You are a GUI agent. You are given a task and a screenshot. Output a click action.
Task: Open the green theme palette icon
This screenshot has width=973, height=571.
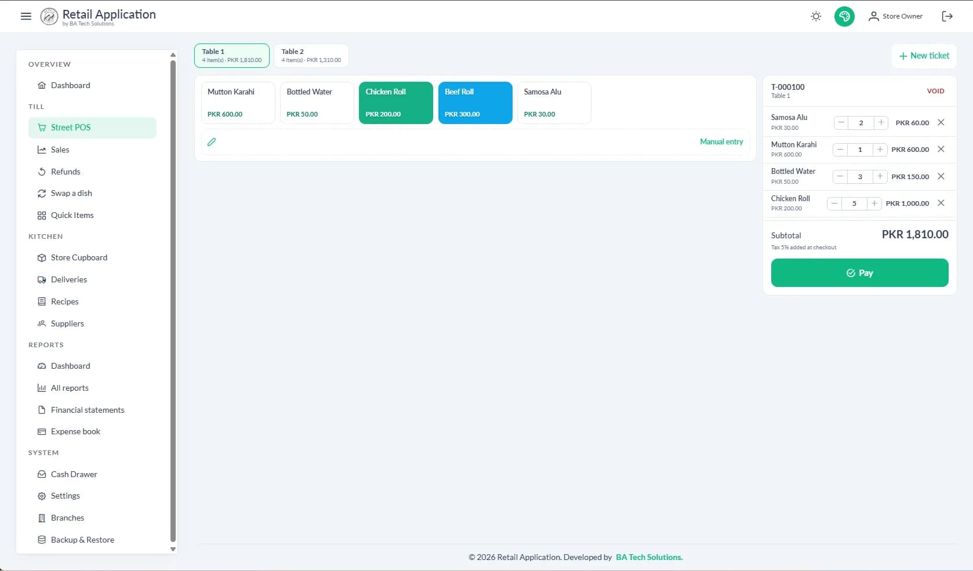tap(844, 16)
